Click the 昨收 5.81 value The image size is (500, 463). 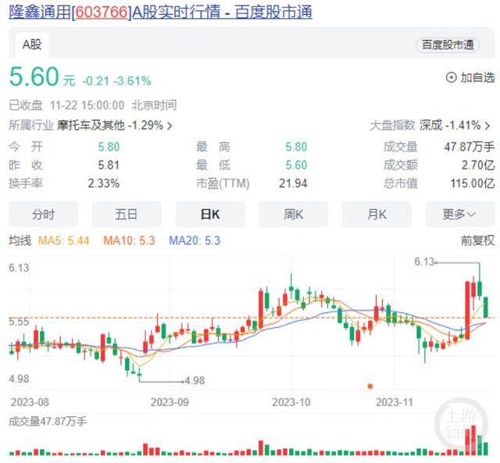click(x=109, y=165)
